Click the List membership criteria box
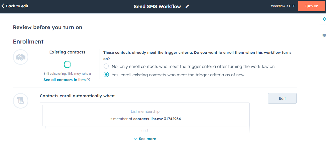326x145 pixels. click(145, 116)
